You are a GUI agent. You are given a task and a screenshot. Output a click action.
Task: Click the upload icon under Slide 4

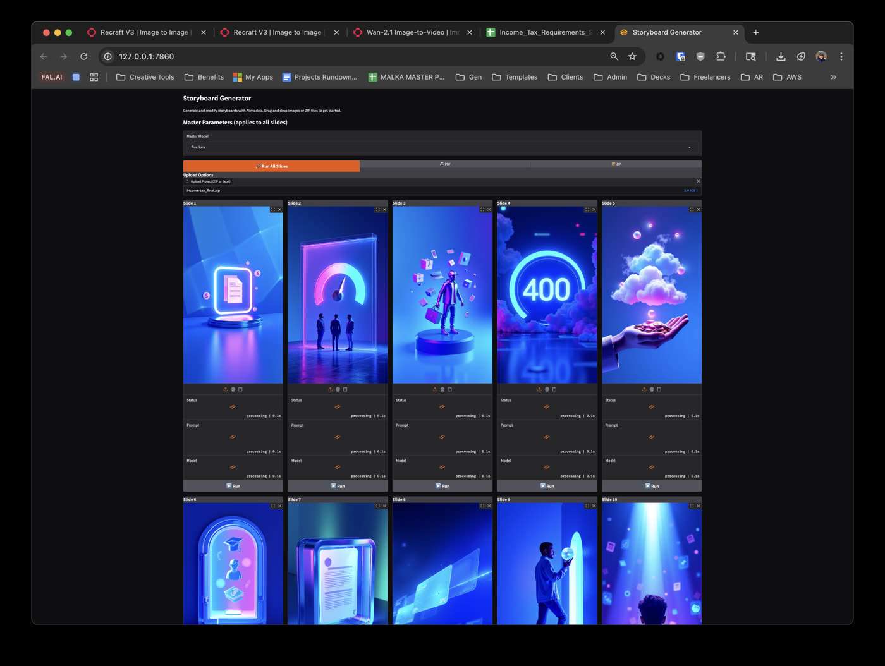[539, 389]
